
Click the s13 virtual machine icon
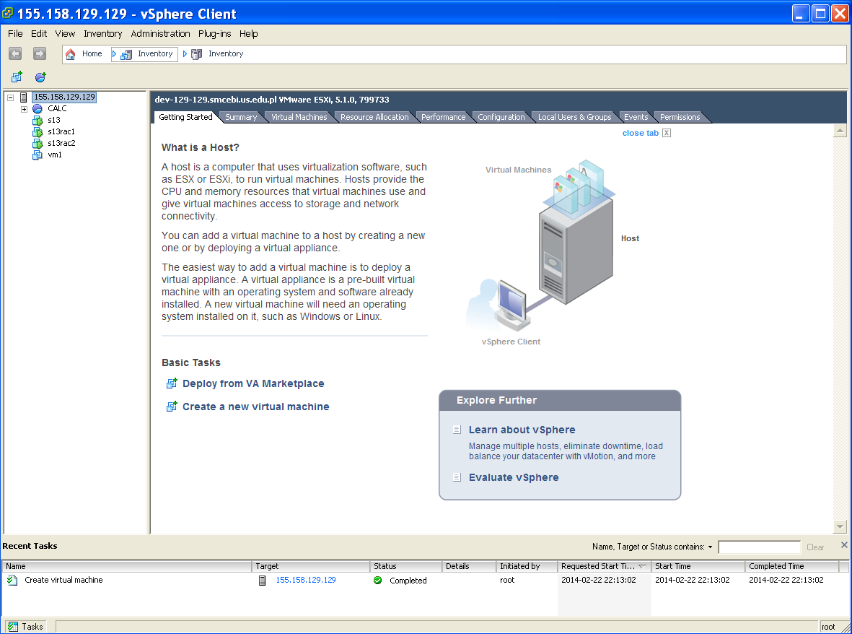38,120
